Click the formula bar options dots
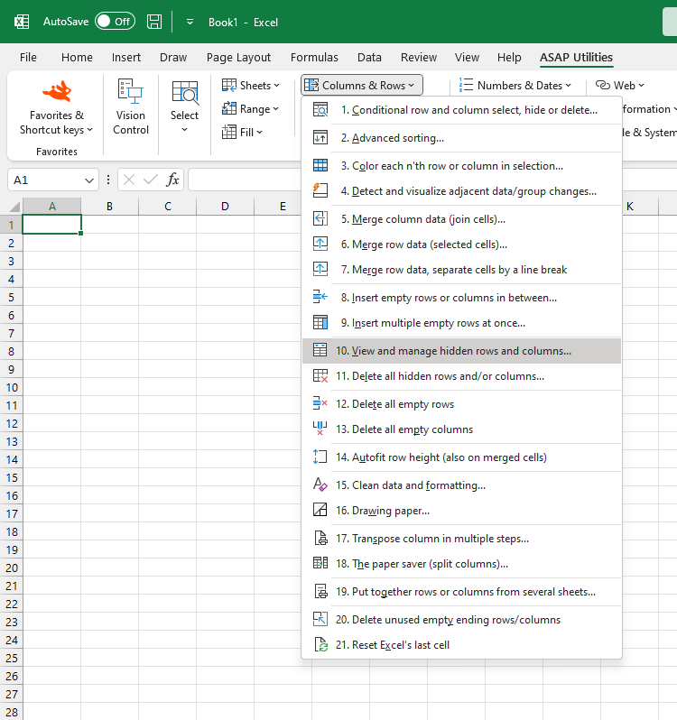This screenshot has height=720, width=677. (x=108, y=180)
